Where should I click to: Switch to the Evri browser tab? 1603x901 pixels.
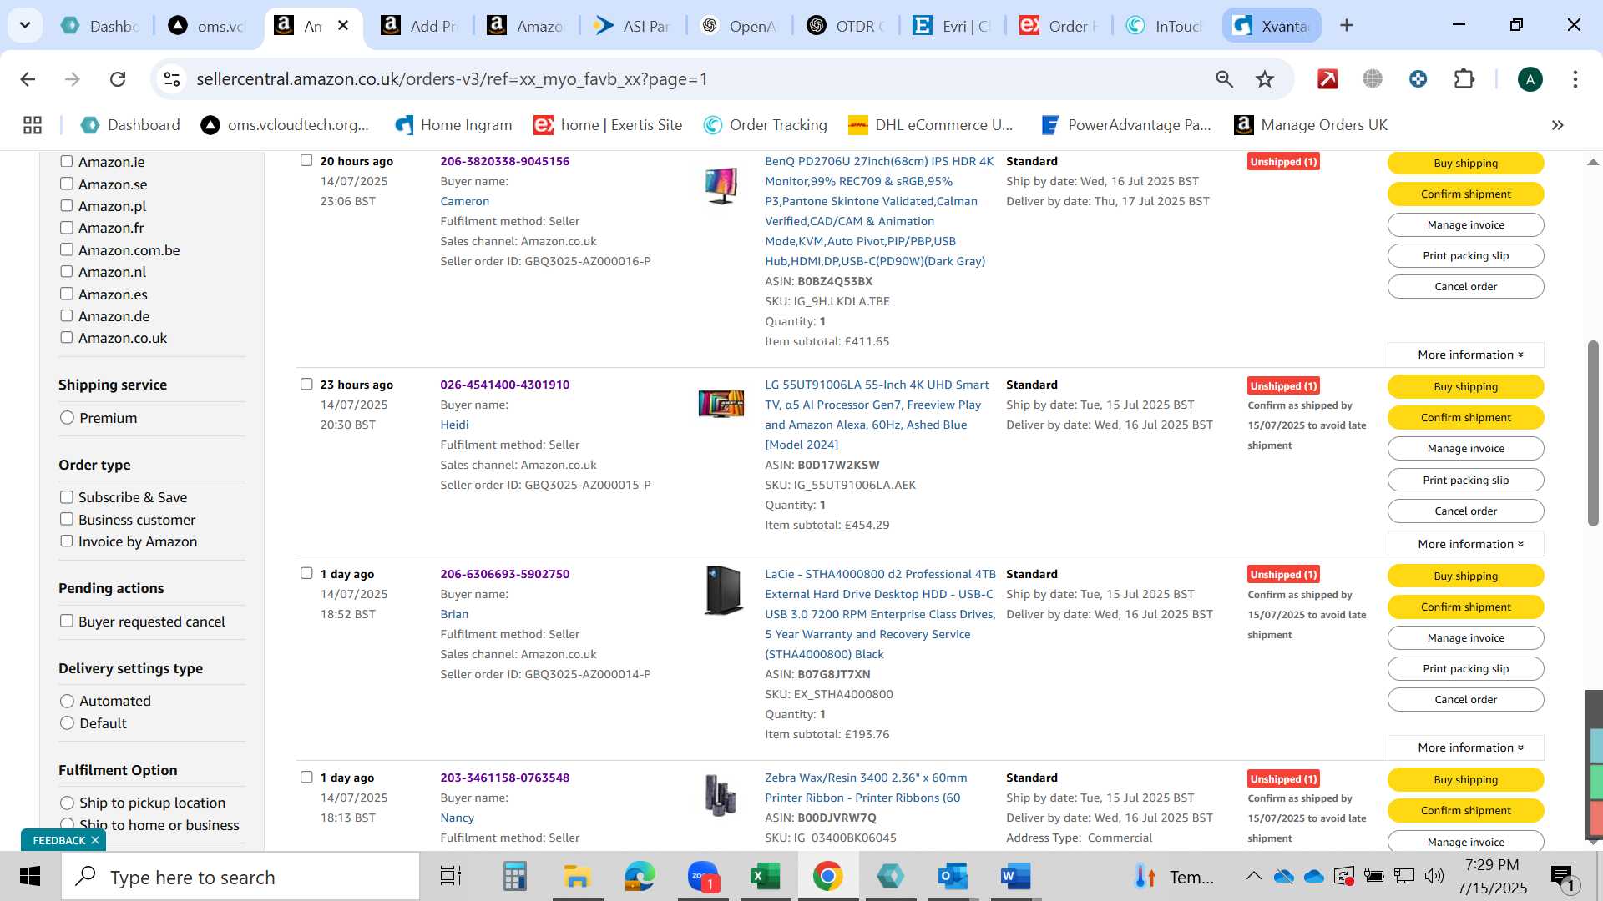(952, 26)
